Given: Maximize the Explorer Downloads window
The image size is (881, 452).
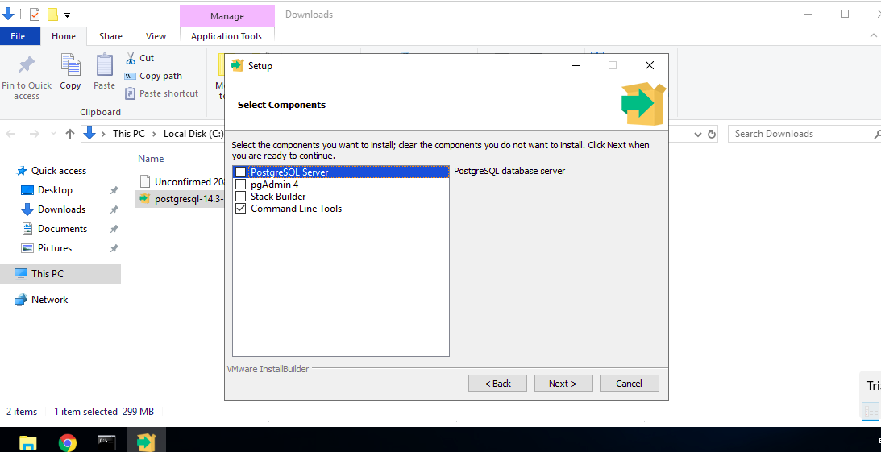Looking at the screenshot, I should pyautogui.click(x=845, y=14).
